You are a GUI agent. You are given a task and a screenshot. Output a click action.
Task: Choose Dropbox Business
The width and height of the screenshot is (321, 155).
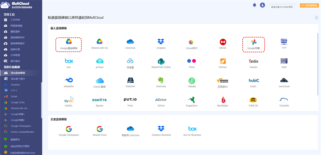pos(161,131)
